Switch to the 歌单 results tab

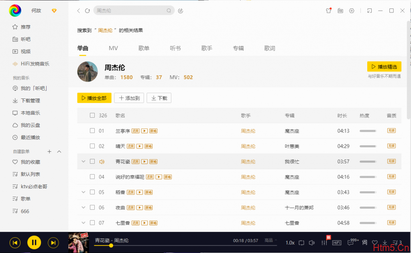(x=144, y=48)
